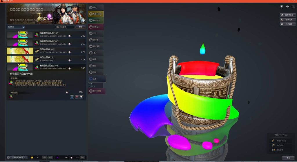Toggle the eye visibility icon
The image size is (297, 162).
coord(287,6)
